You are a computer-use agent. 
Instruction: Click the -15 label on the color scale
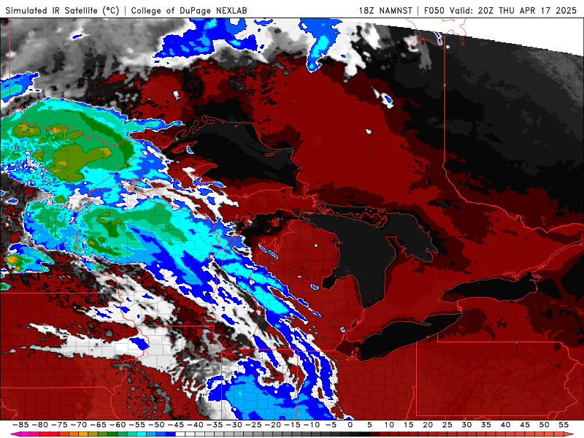(x=293, y=425)
